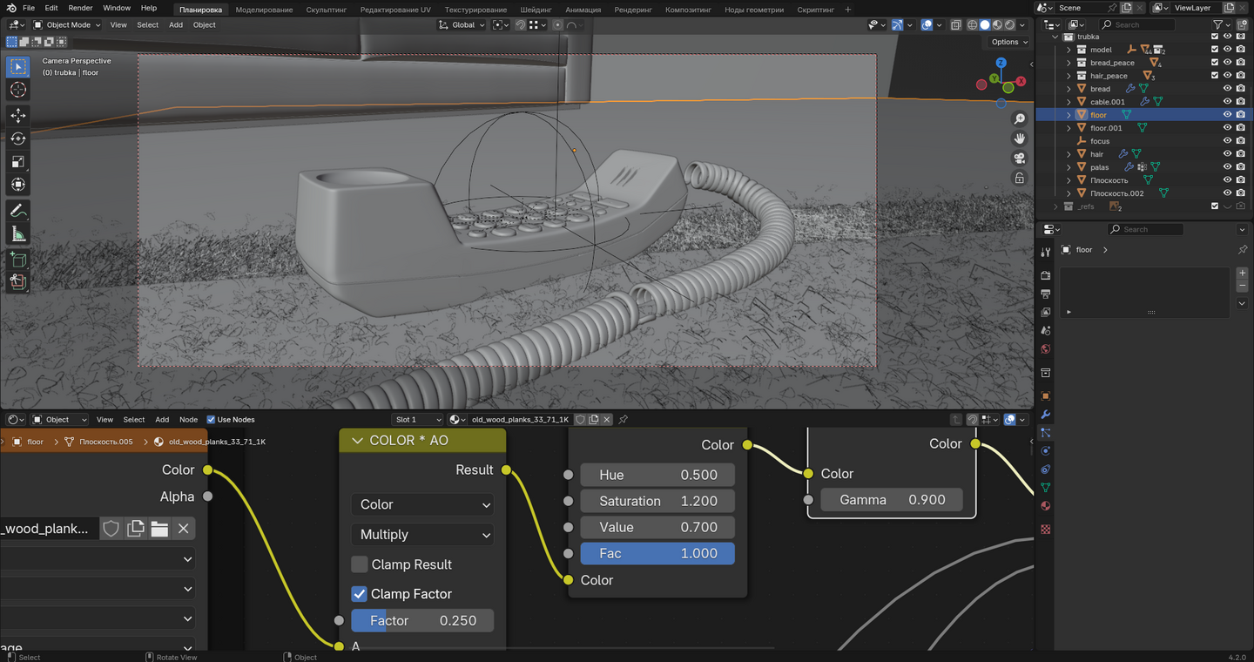1254x662 pixels.
Task: Click the Factor slider on mix node
Action: [422, 621]
